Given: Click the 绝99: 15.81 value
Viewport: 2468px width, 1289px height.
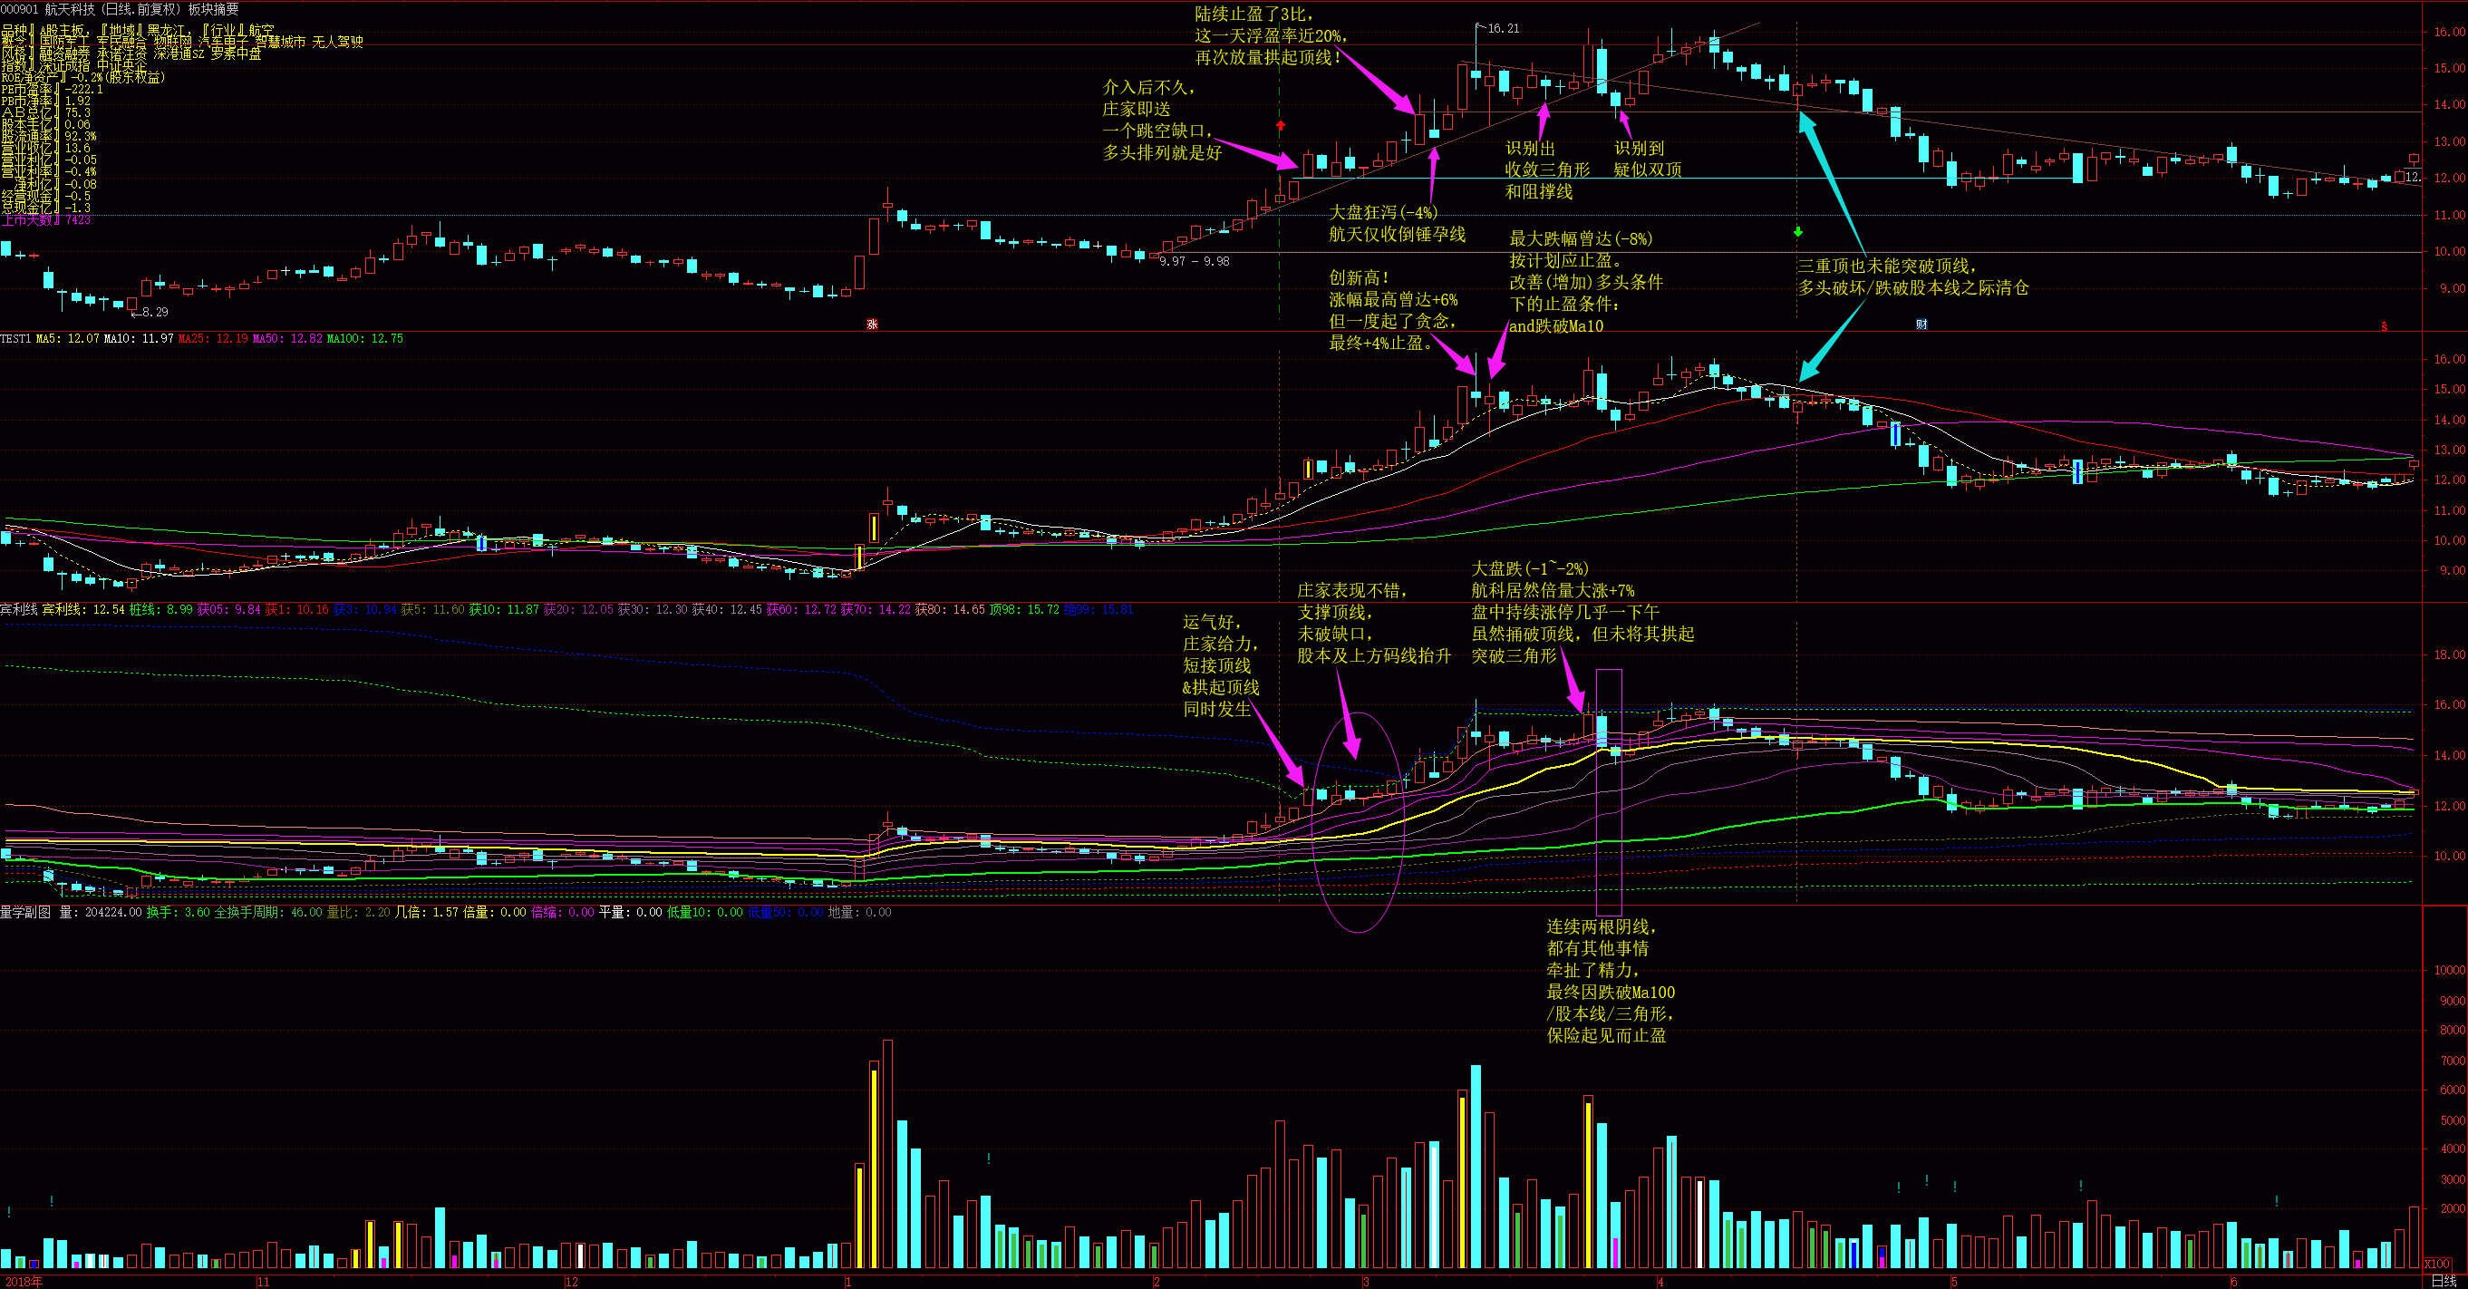Looking at the screenshot, I should tap(1098, 609).
